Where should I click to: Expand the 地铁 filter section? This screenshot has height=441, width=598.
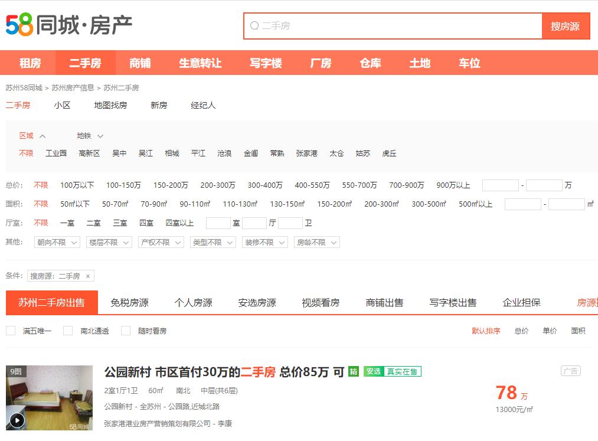[84, 135]
